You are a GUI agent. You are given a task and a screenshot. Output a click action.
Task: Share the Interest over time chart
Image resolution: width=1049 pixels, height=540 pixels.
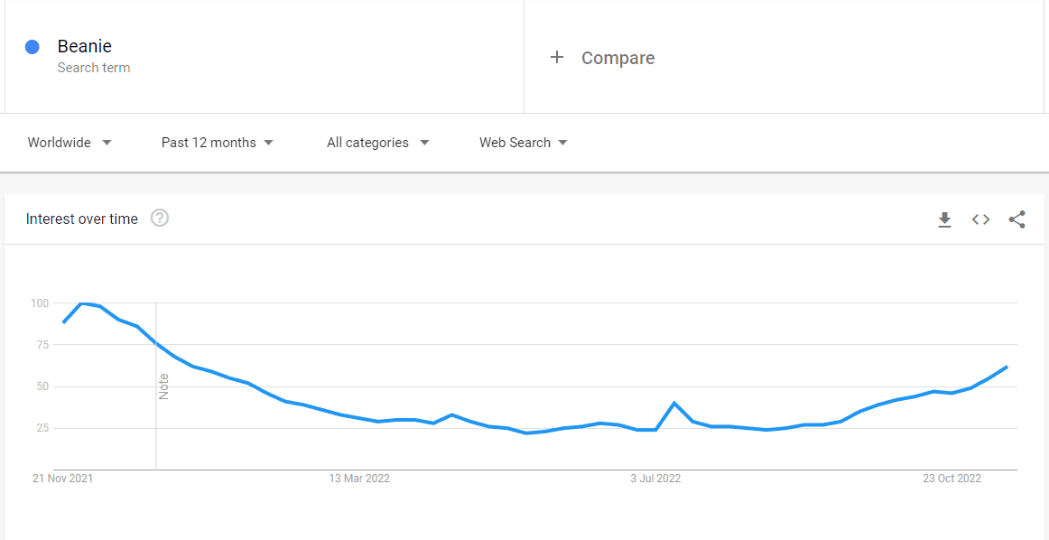click(x=1017, y=219)
